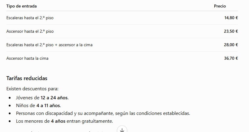Select 'Escaleras hasta el 2.º piso + ascensor a la cima'
Image resolution: width=249 pixels, height=132 pixels.
coord(49,45)
